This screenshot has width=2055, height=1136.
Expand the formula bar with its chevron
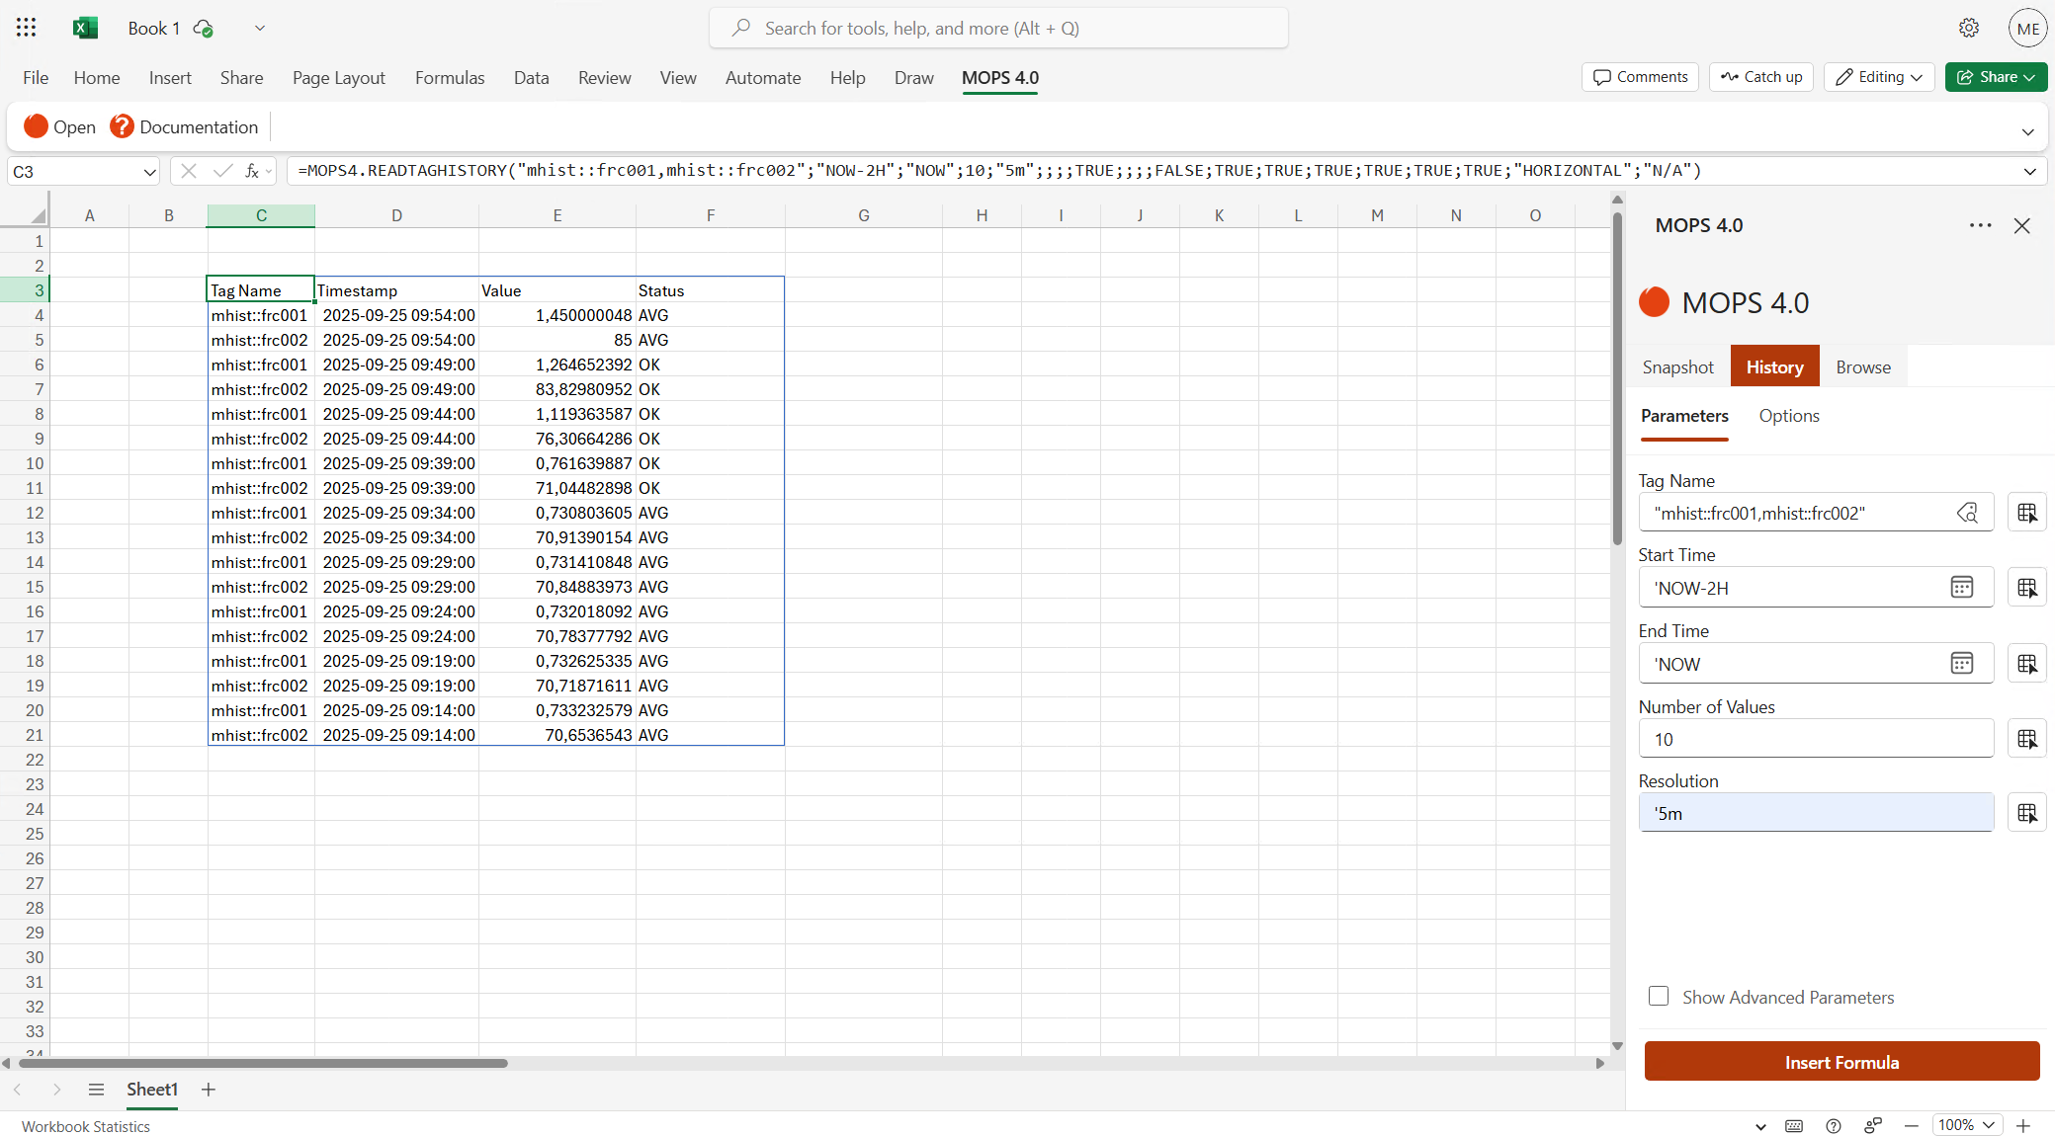[x=2031, y=170]
